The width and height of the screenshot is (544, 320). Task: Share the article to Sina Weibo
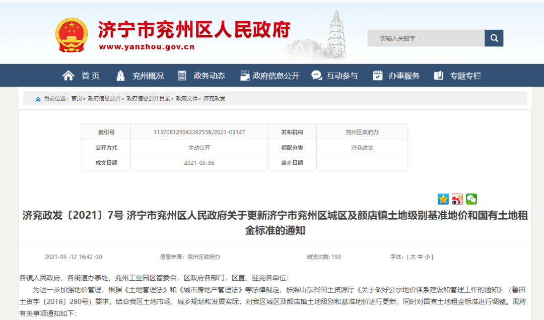click(x=457, y=199)
